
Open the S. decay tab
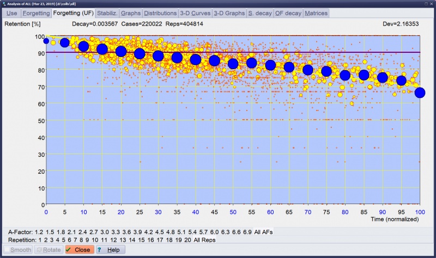(x=260, y=13)
